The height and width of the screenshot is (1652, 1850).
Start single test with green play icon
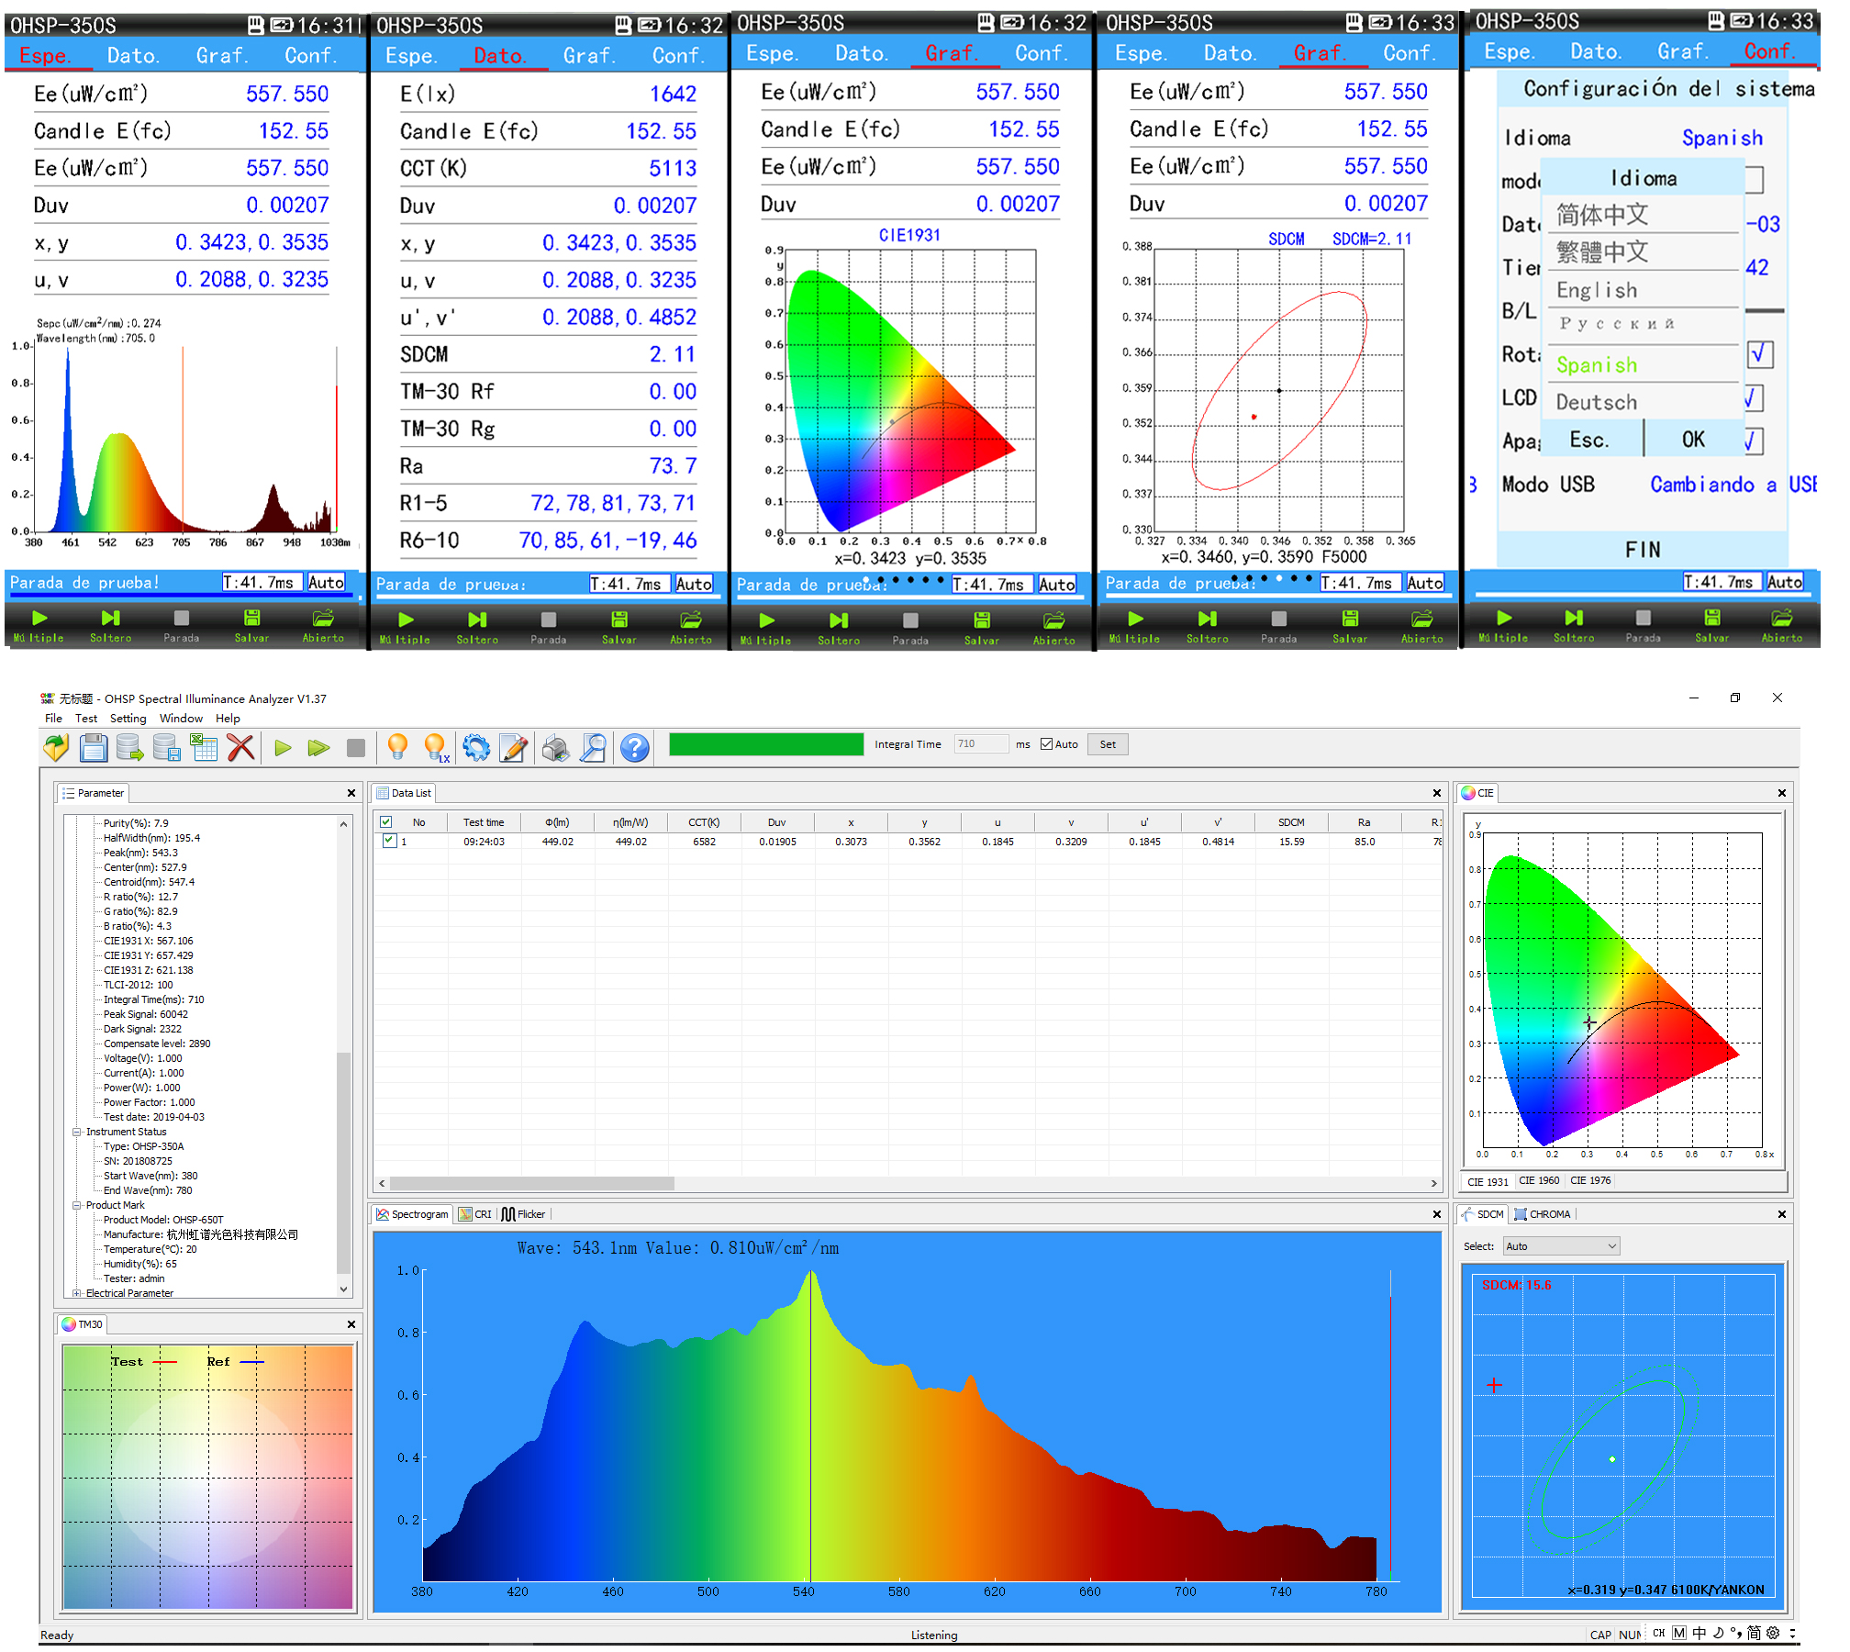(x=283, y=749)
